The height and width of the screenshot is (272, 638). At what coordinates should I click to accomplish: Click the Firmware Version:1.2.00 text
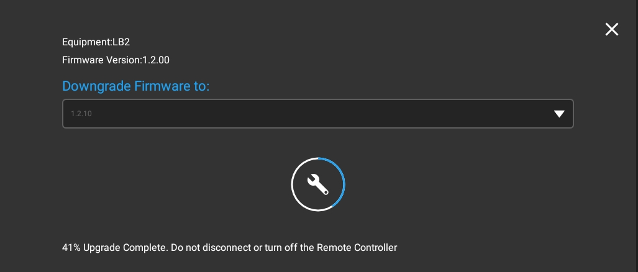pyautogui.click(x=116, y=60)
